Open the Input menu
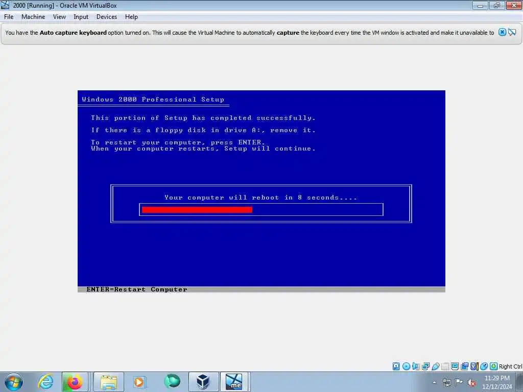The image size is (523, 392). (x=81, y=17)
